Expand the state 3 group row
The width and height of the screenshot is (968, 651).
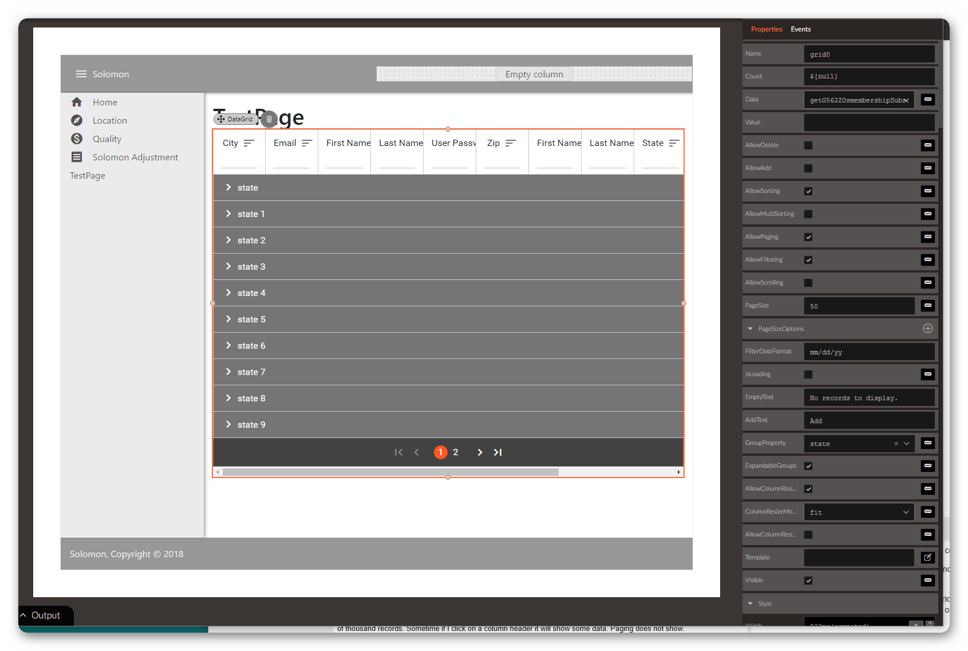[x=228, y=266]
